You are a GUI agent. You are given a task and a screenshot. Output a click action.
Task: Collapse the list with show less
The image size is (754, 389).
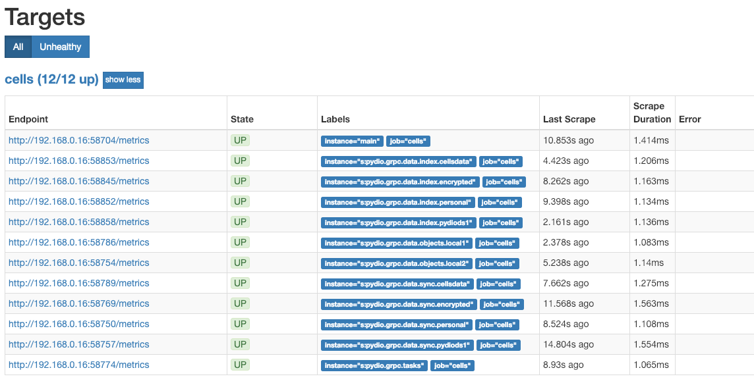[x=123, y=80]
